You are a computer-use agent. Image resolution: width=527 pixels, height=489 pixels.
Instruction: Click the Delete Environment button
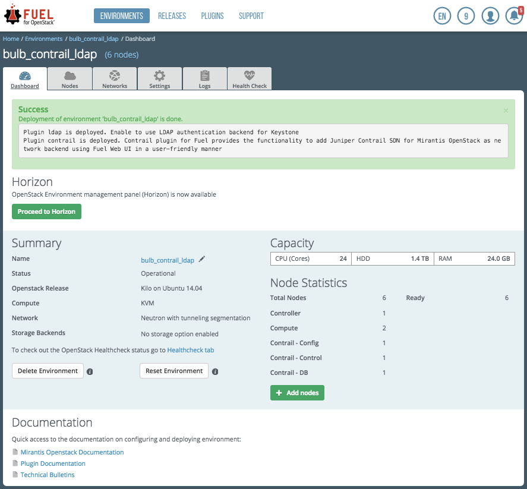tap(48, 371)
